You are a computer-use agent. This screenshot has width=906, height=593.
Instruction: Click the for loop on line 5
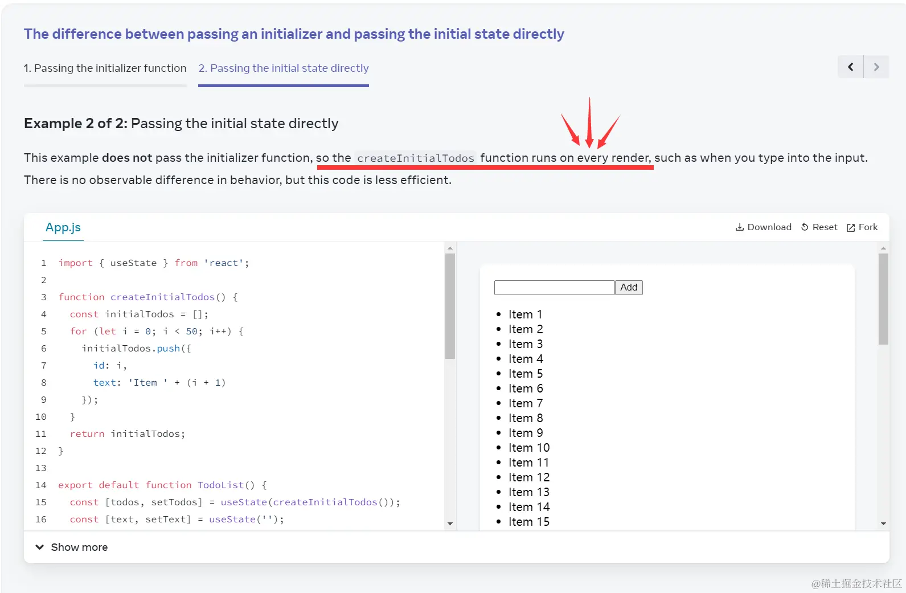click(x=157, y=332)
